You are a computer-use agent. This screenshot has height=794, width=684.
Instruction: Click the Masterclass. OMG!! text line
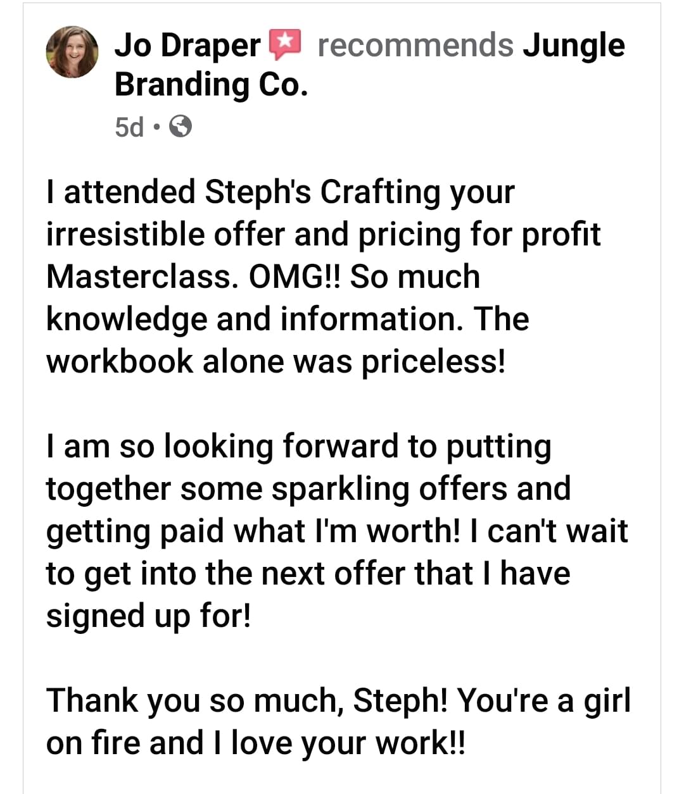[263, 276]
